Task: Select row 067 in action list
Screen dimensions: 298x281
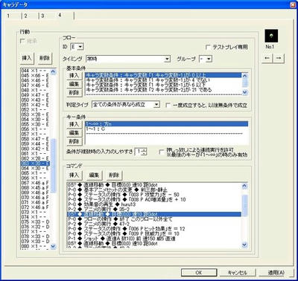Action: tap(35, 183)
